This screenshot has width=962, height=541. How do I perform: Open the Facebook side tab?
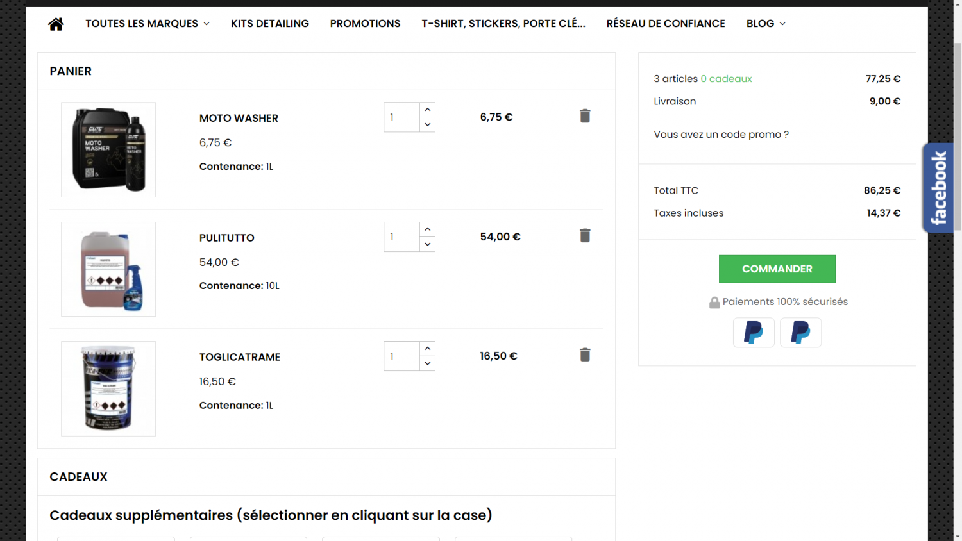pyautogui.click(x=938, y=188)
